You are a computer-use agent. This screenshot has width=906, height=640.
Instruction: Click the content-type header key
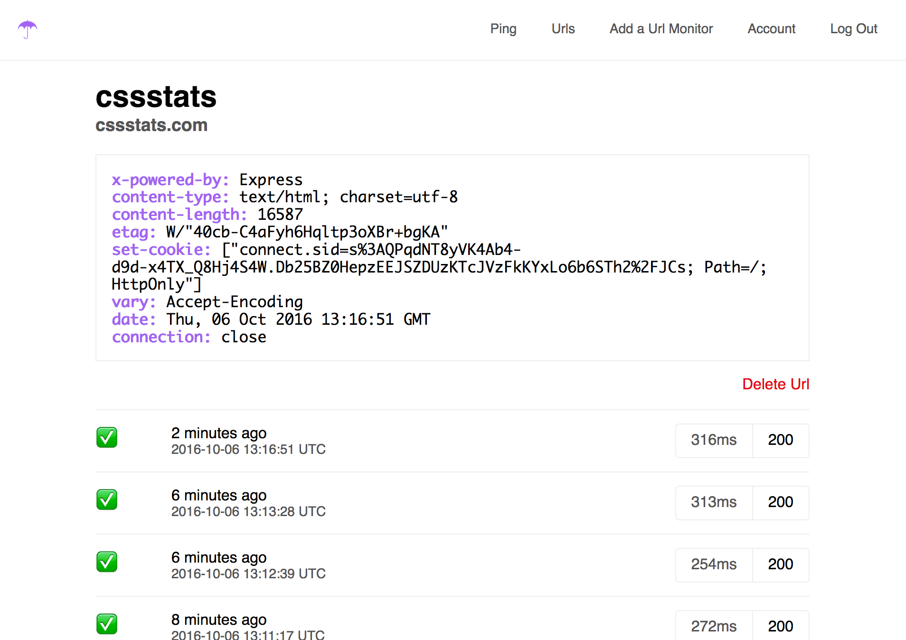click(170, 197)
